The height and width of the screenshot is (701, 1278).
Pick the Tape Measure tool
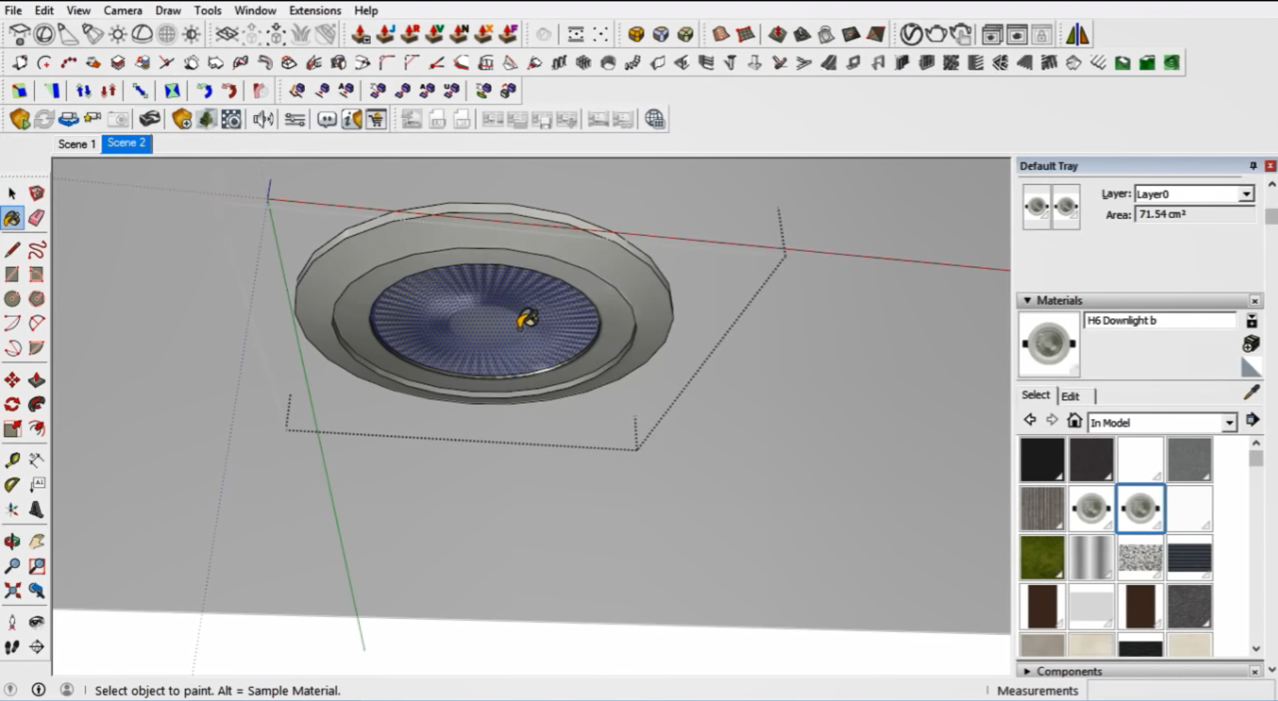12,460
